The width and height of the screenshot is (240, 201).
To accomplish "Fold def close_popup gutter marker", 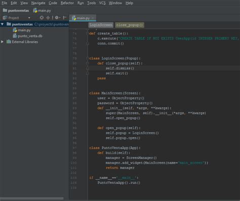I will tap(88, 63).
